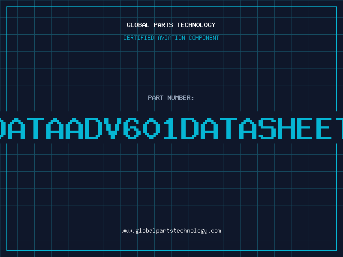
Task: Open the www.globalpartstechnology.com link
Action: point(171,231)
